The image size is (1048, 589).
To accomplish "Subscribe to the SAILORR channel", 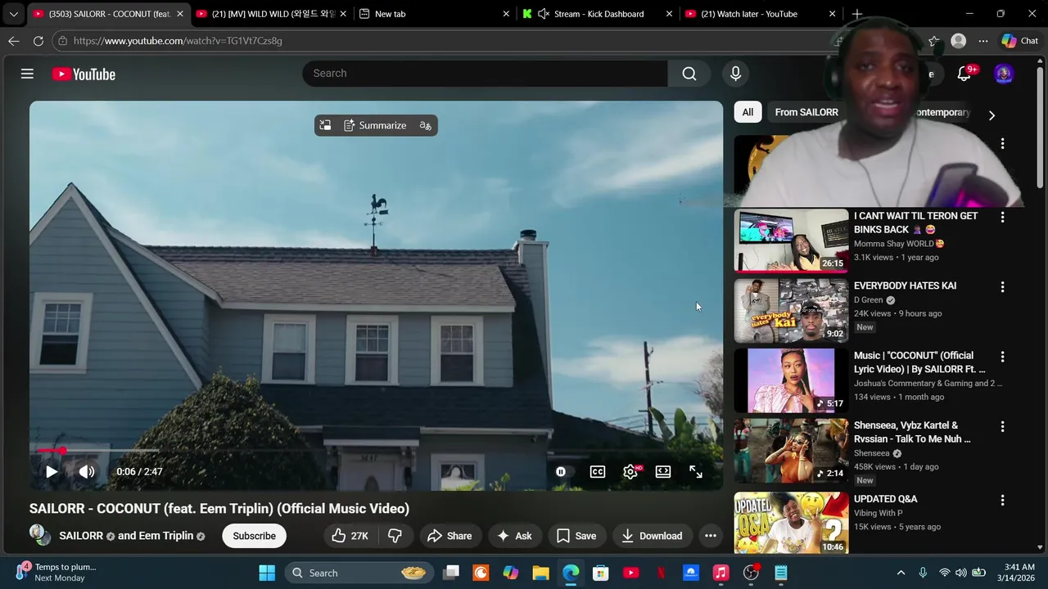I will 254,536.
